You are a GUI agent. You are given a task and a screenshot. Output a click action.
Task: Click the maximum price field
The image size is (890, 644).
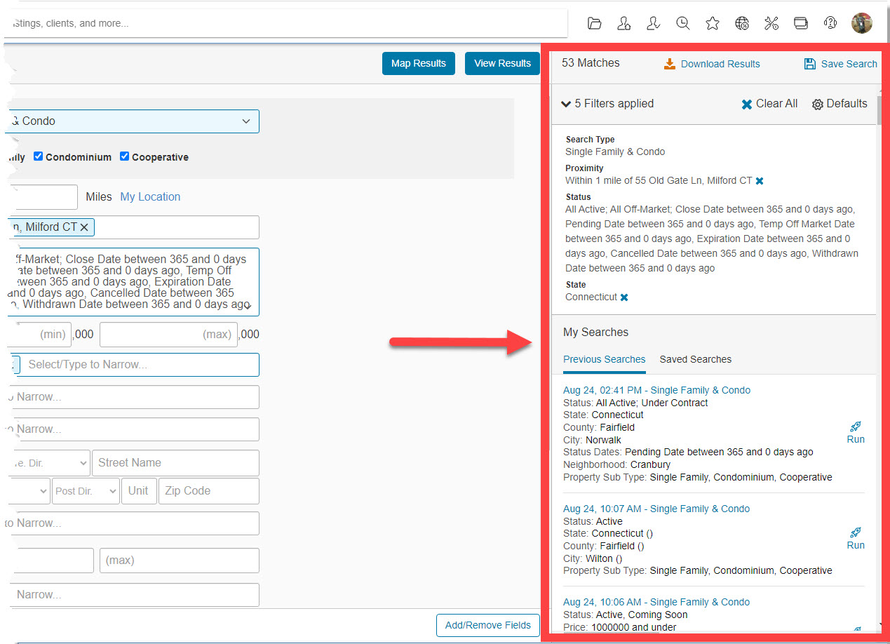pos(168,335)
